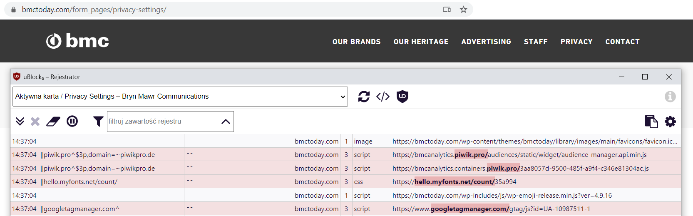Click the logger info icon
This screenshot has height=216, width=693.
(670, 97)
